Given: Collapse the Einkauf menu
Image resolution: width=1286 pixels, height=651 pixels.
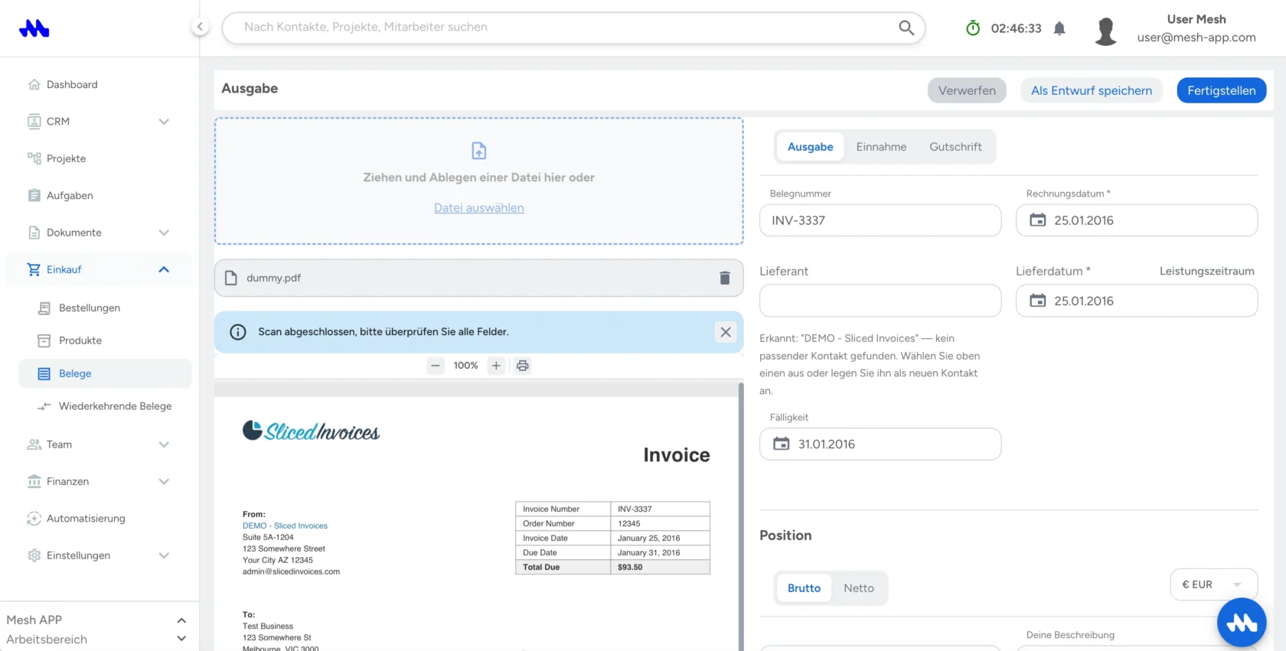Looking at the screenshot, I should pos(164,269).
